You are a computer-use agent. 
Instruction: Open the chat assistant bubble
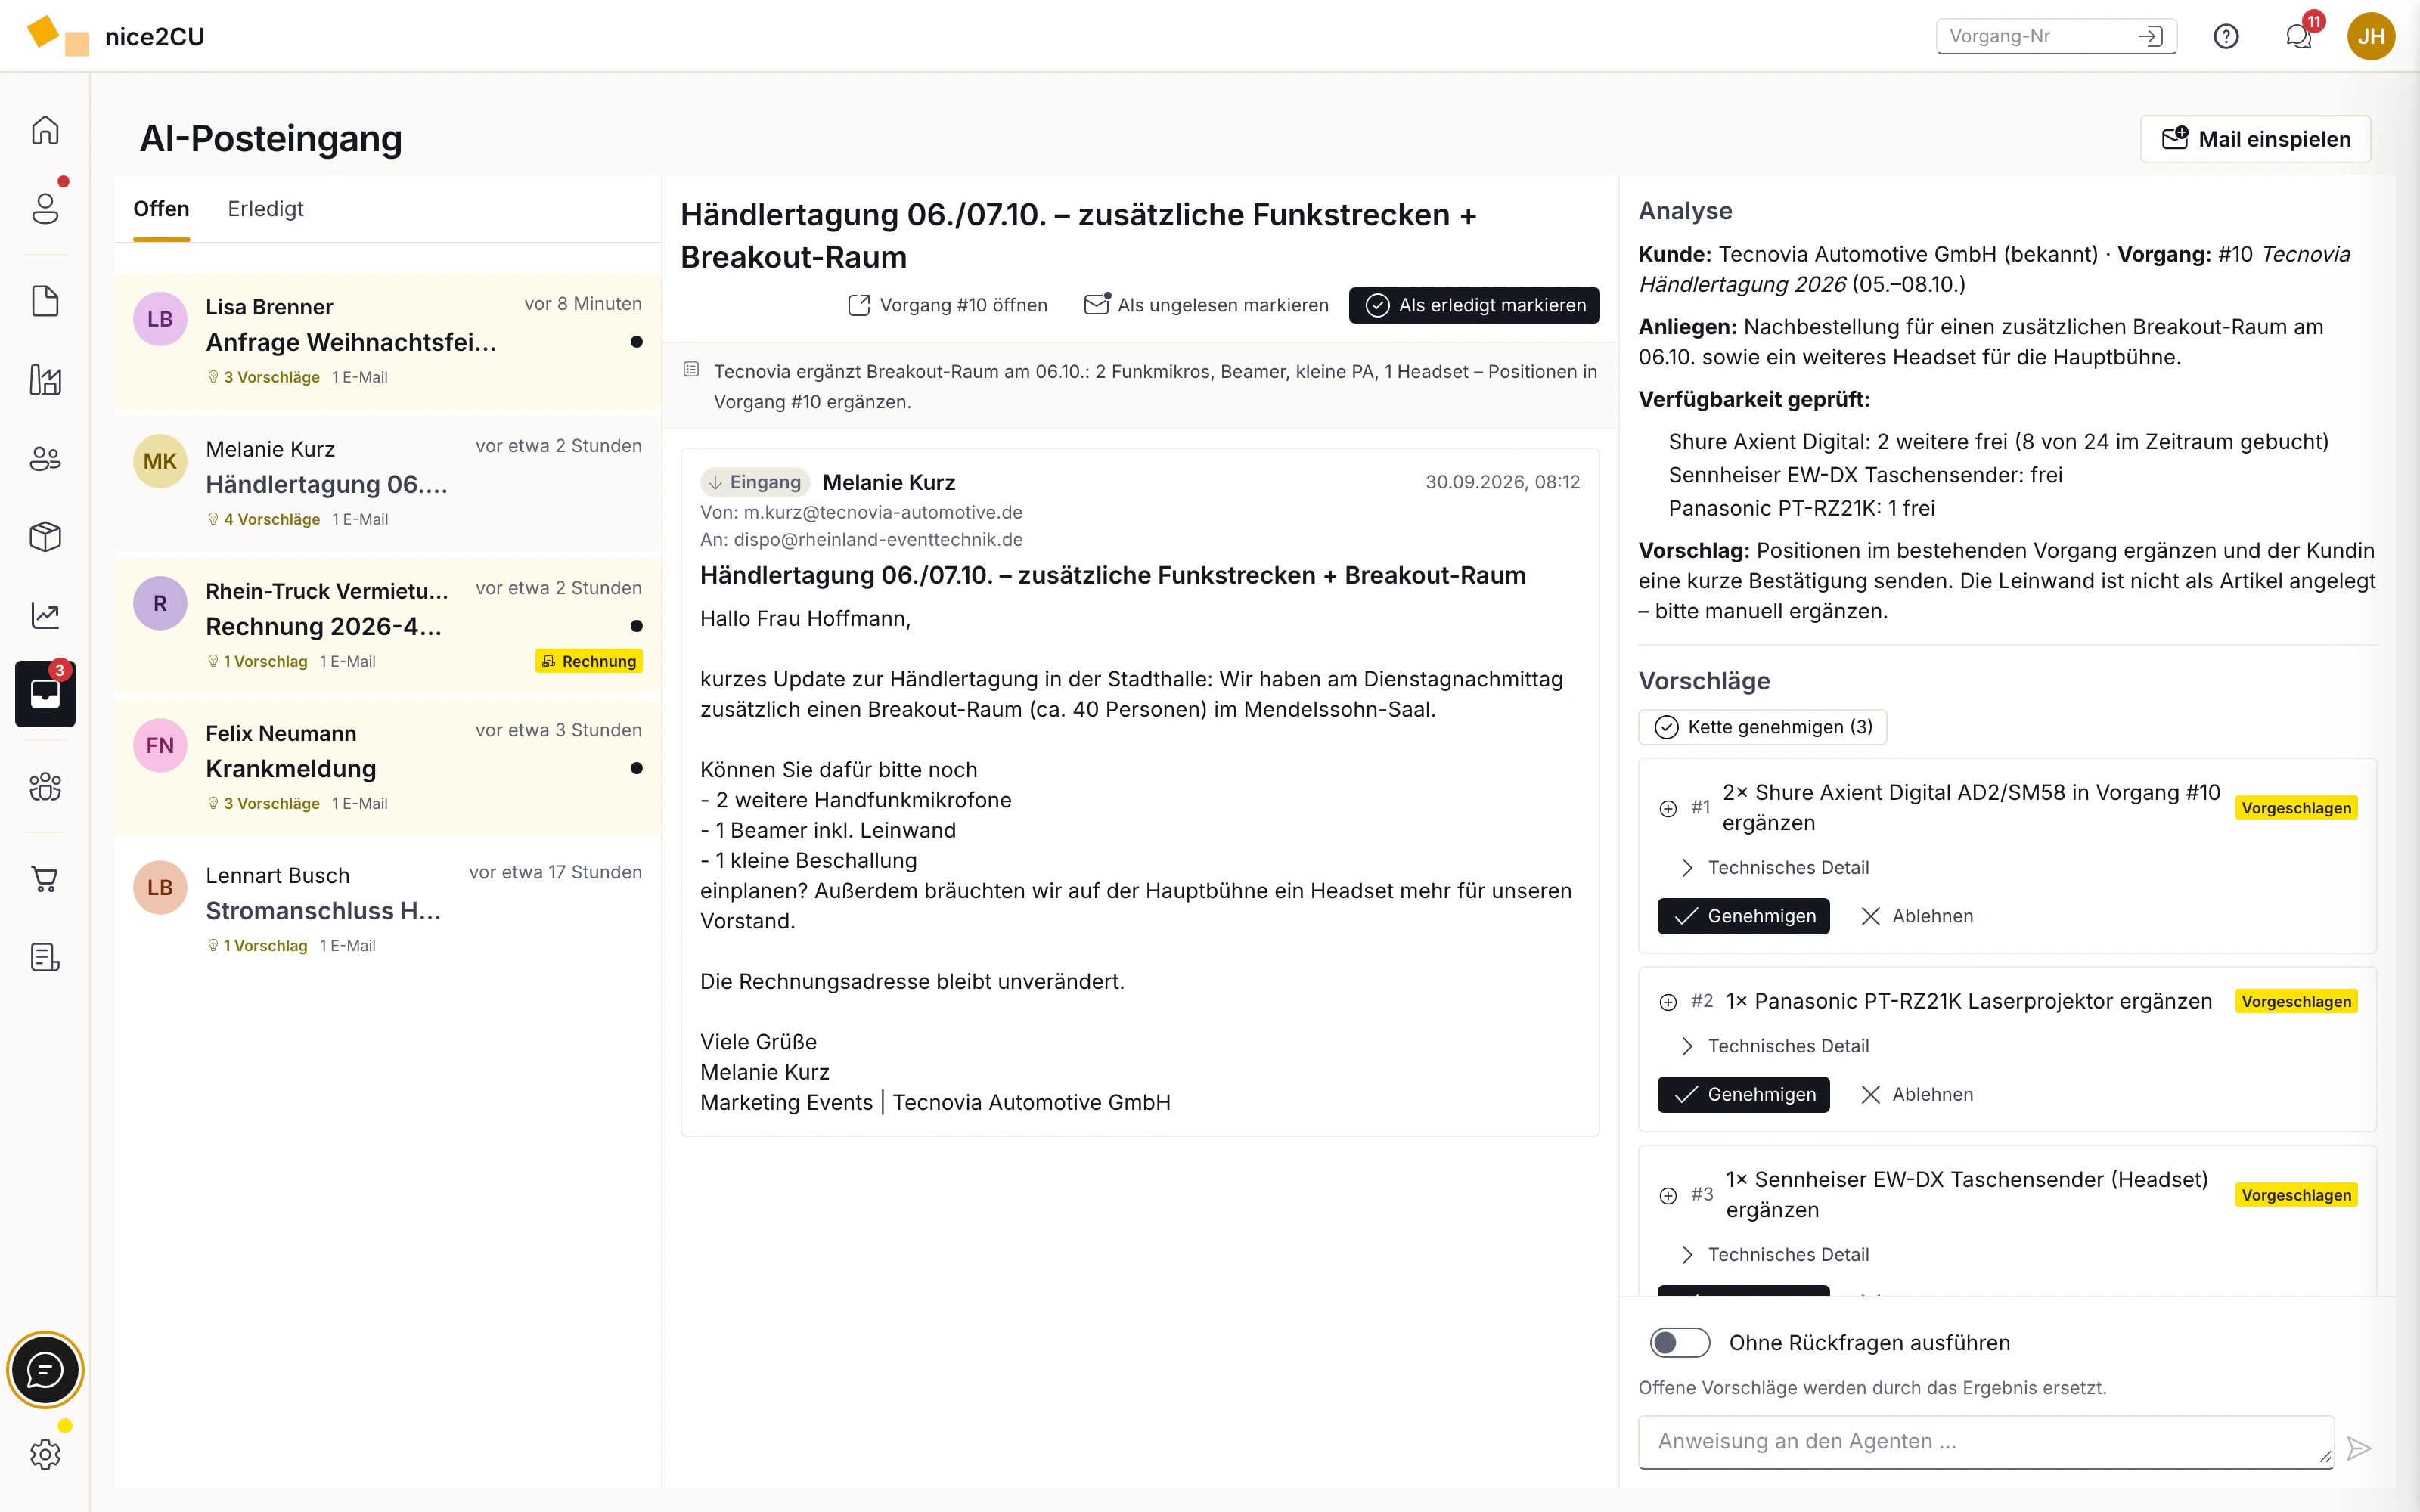click(45, 1370)
